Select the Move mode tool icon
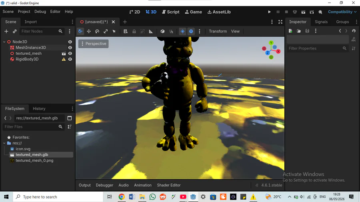 [x=89, y=32]
